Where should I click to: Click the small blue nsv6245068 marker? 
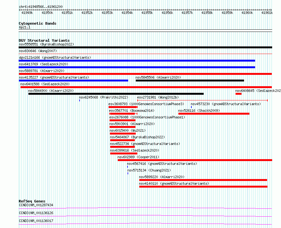point(80,100)
